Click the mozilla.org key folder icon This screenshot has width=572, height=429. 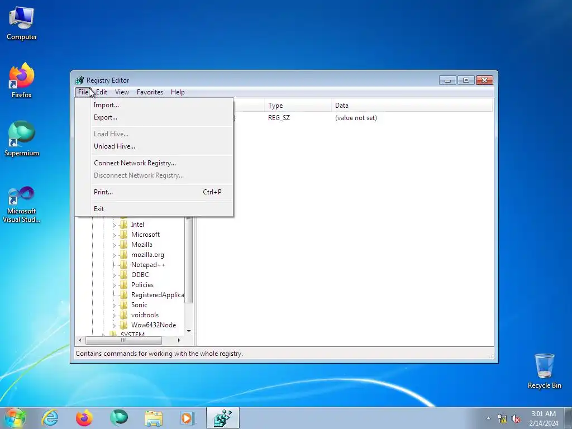pos(124,255)
